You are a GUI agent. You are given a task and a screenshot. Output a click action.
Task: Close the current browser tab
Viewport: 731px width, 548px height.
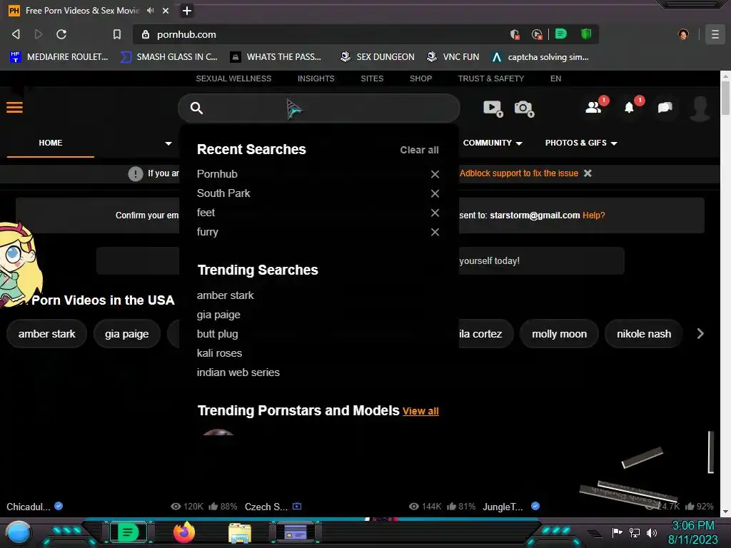[x=166, y=10]
